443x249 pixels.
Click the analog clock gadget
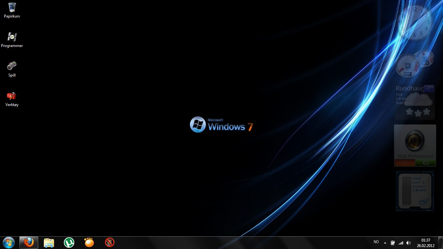[x=415, y=22]
